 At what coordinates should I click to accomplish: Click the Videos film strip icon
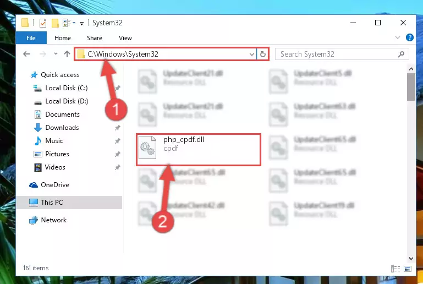tap(38, 167)
